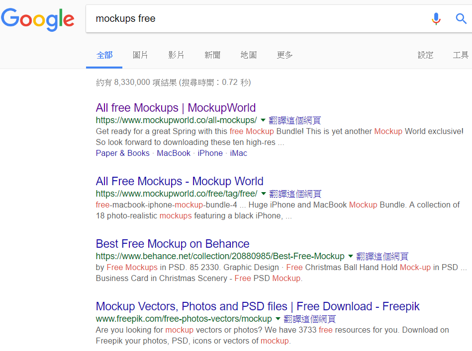Translate the all-mockups page via 翻譯這個網頁

point(295,121)
